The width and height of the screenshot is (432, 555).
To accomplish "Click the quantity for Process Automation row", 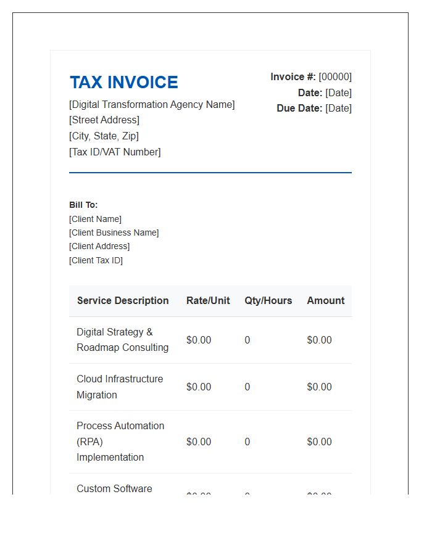I will [247, 442].
